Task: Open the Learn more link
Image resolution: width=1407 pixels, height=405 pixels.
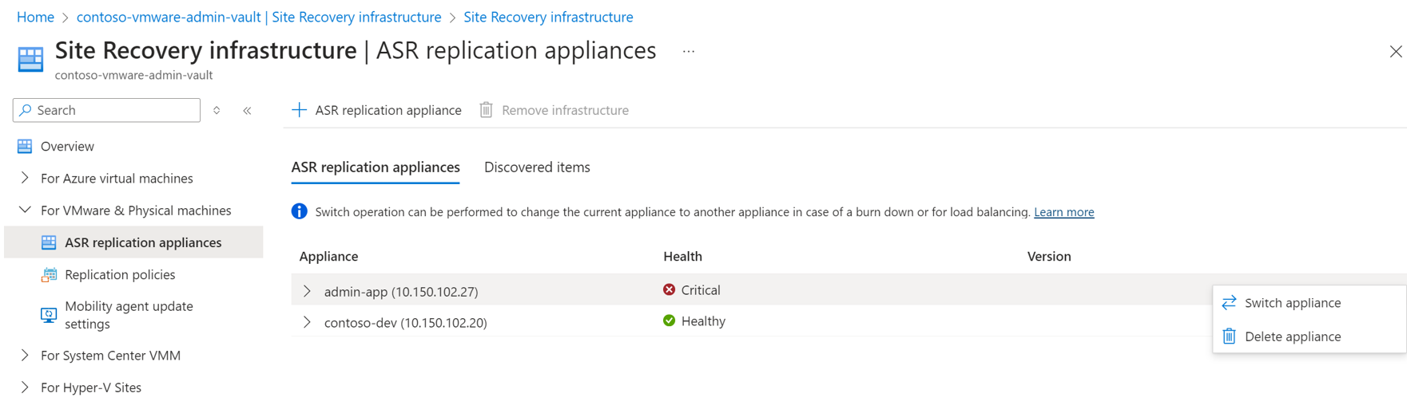Action: (1063, 212)
